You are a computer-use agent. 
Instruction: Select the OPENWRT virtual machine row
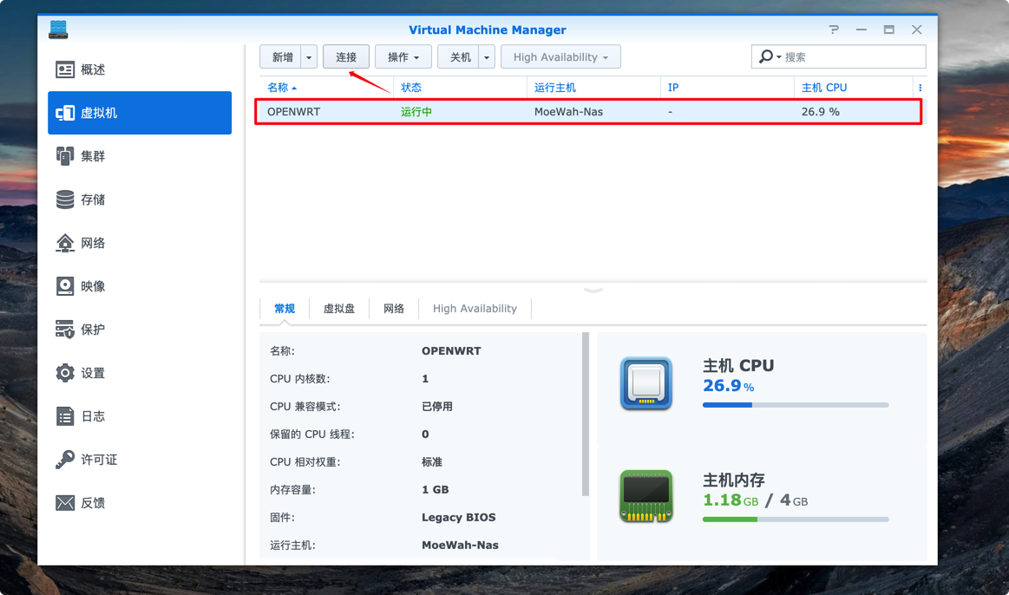pyautogui.click(x=588, y=111)
